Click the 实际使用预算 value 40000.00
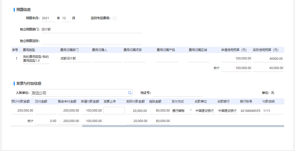 (x=268, y=59)
